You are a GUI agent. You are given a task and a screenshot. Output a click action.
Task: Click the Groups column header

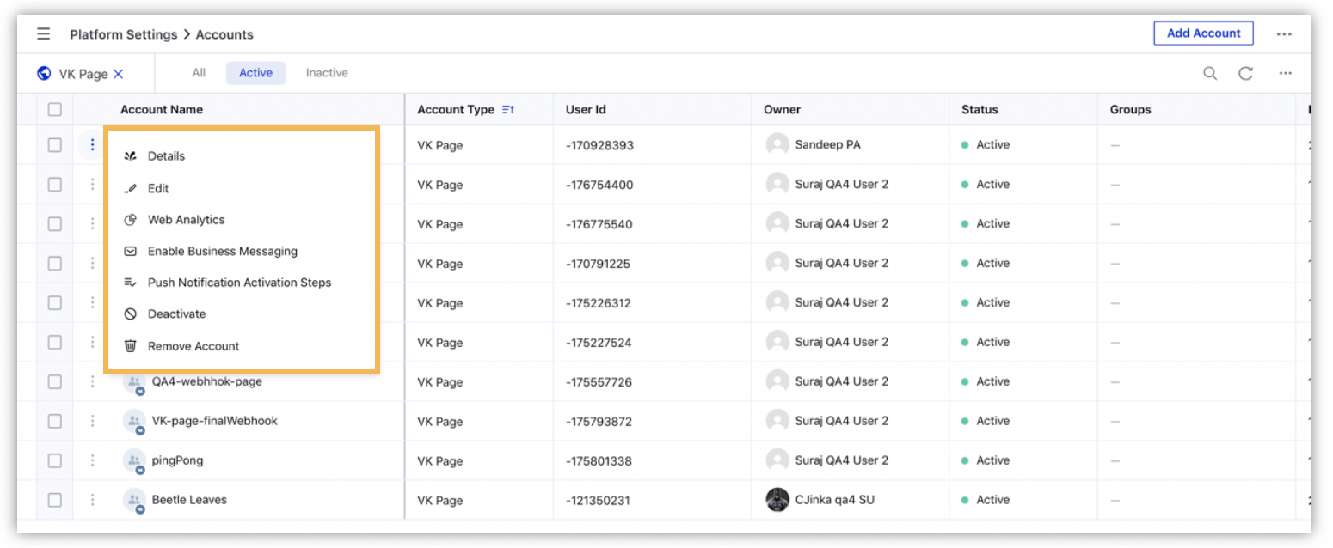click(1130, 109)
